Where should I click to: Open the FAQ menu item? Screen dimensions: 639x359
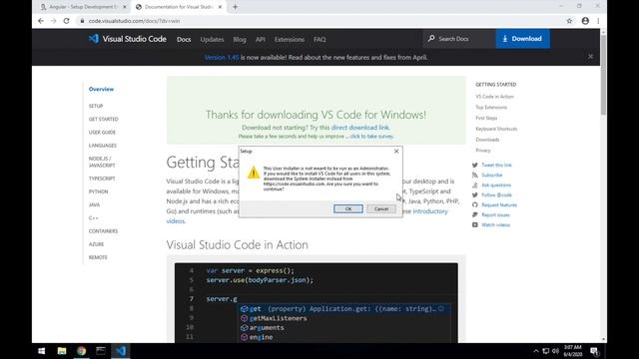[319, 40]
